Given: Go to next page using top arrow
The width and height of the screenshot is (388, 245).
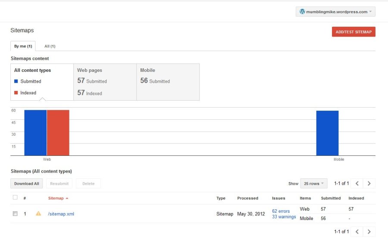Looking at the screenshot, I should [x=369, y=183].
